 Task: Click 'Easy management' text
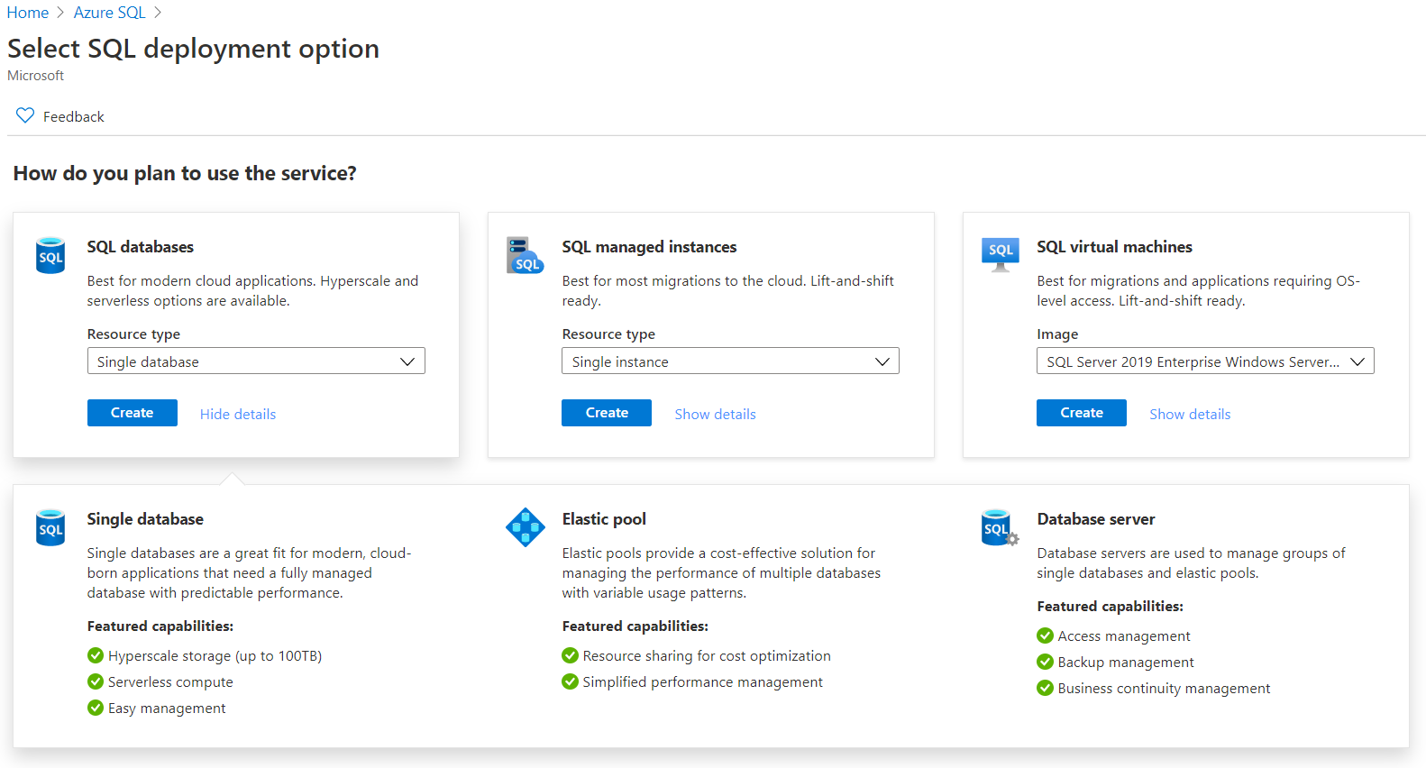(x=167, y=709)
